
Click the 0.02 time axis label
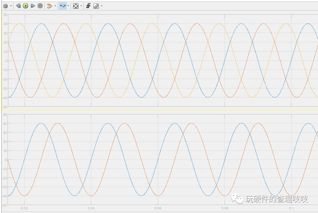[24, 208]
